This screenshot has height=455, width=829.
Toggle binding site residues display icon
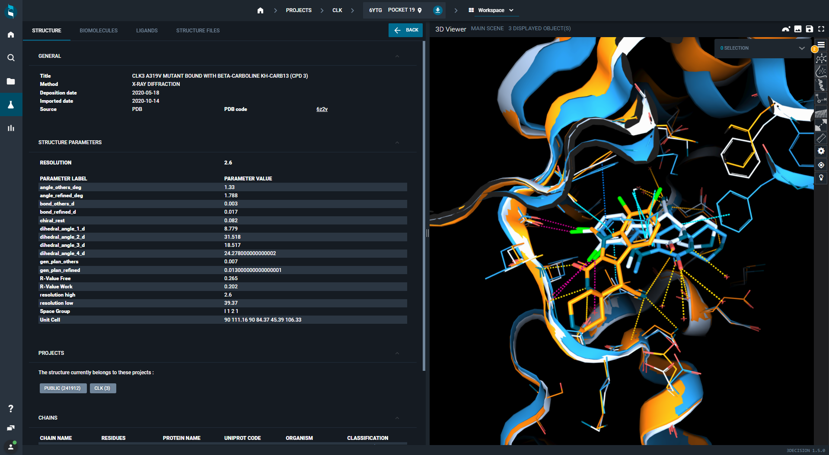821,71
